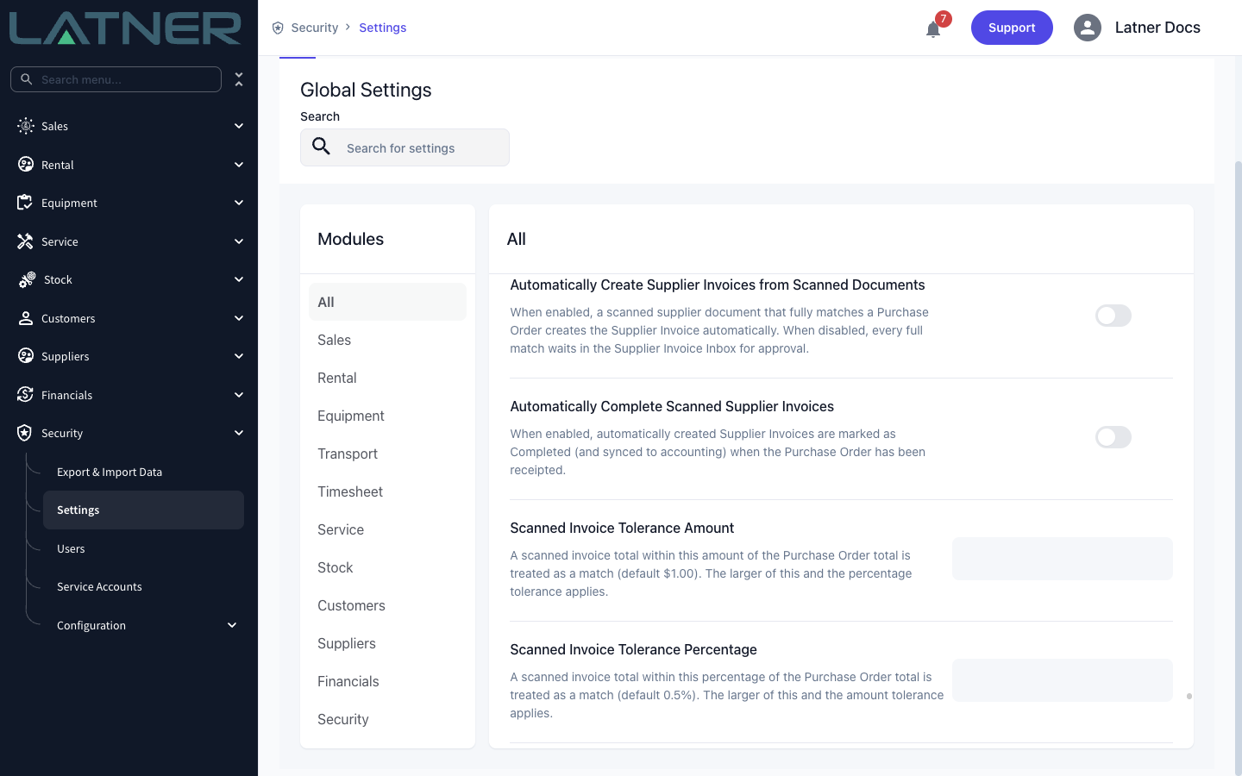
Task: Click the Scanned Invoice Tolerance Amount field
Action: pyautogui.click(x=1062, y=559)
